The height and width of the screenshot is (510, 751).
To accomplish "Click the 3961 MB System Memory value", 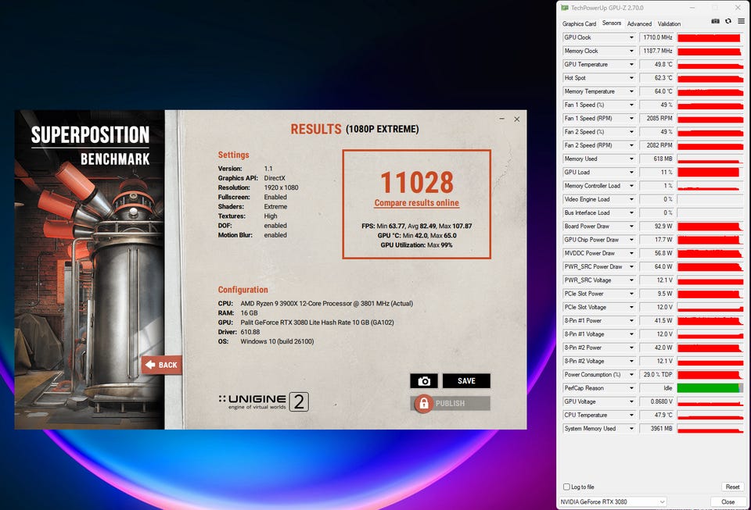I will point(656,429).
